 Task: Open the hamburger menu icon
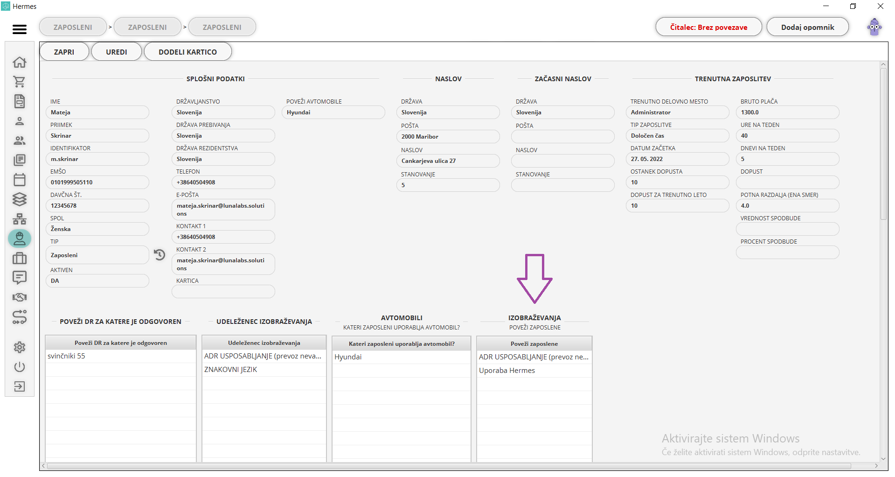tap(20, 29)
